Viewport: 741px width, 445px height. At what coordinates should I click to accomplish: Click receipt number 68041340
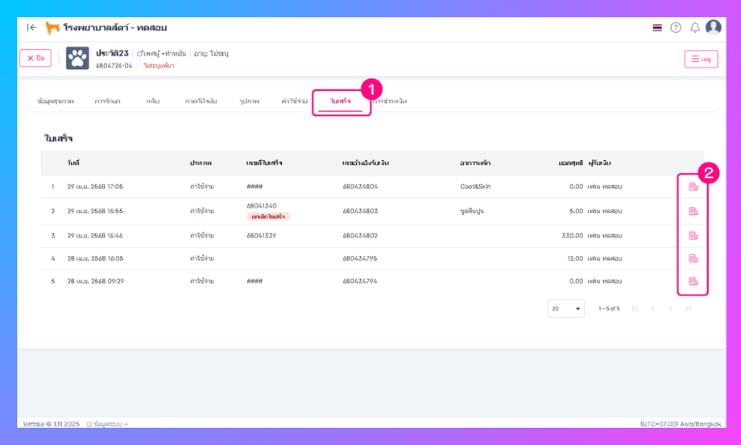coord(261,206)
